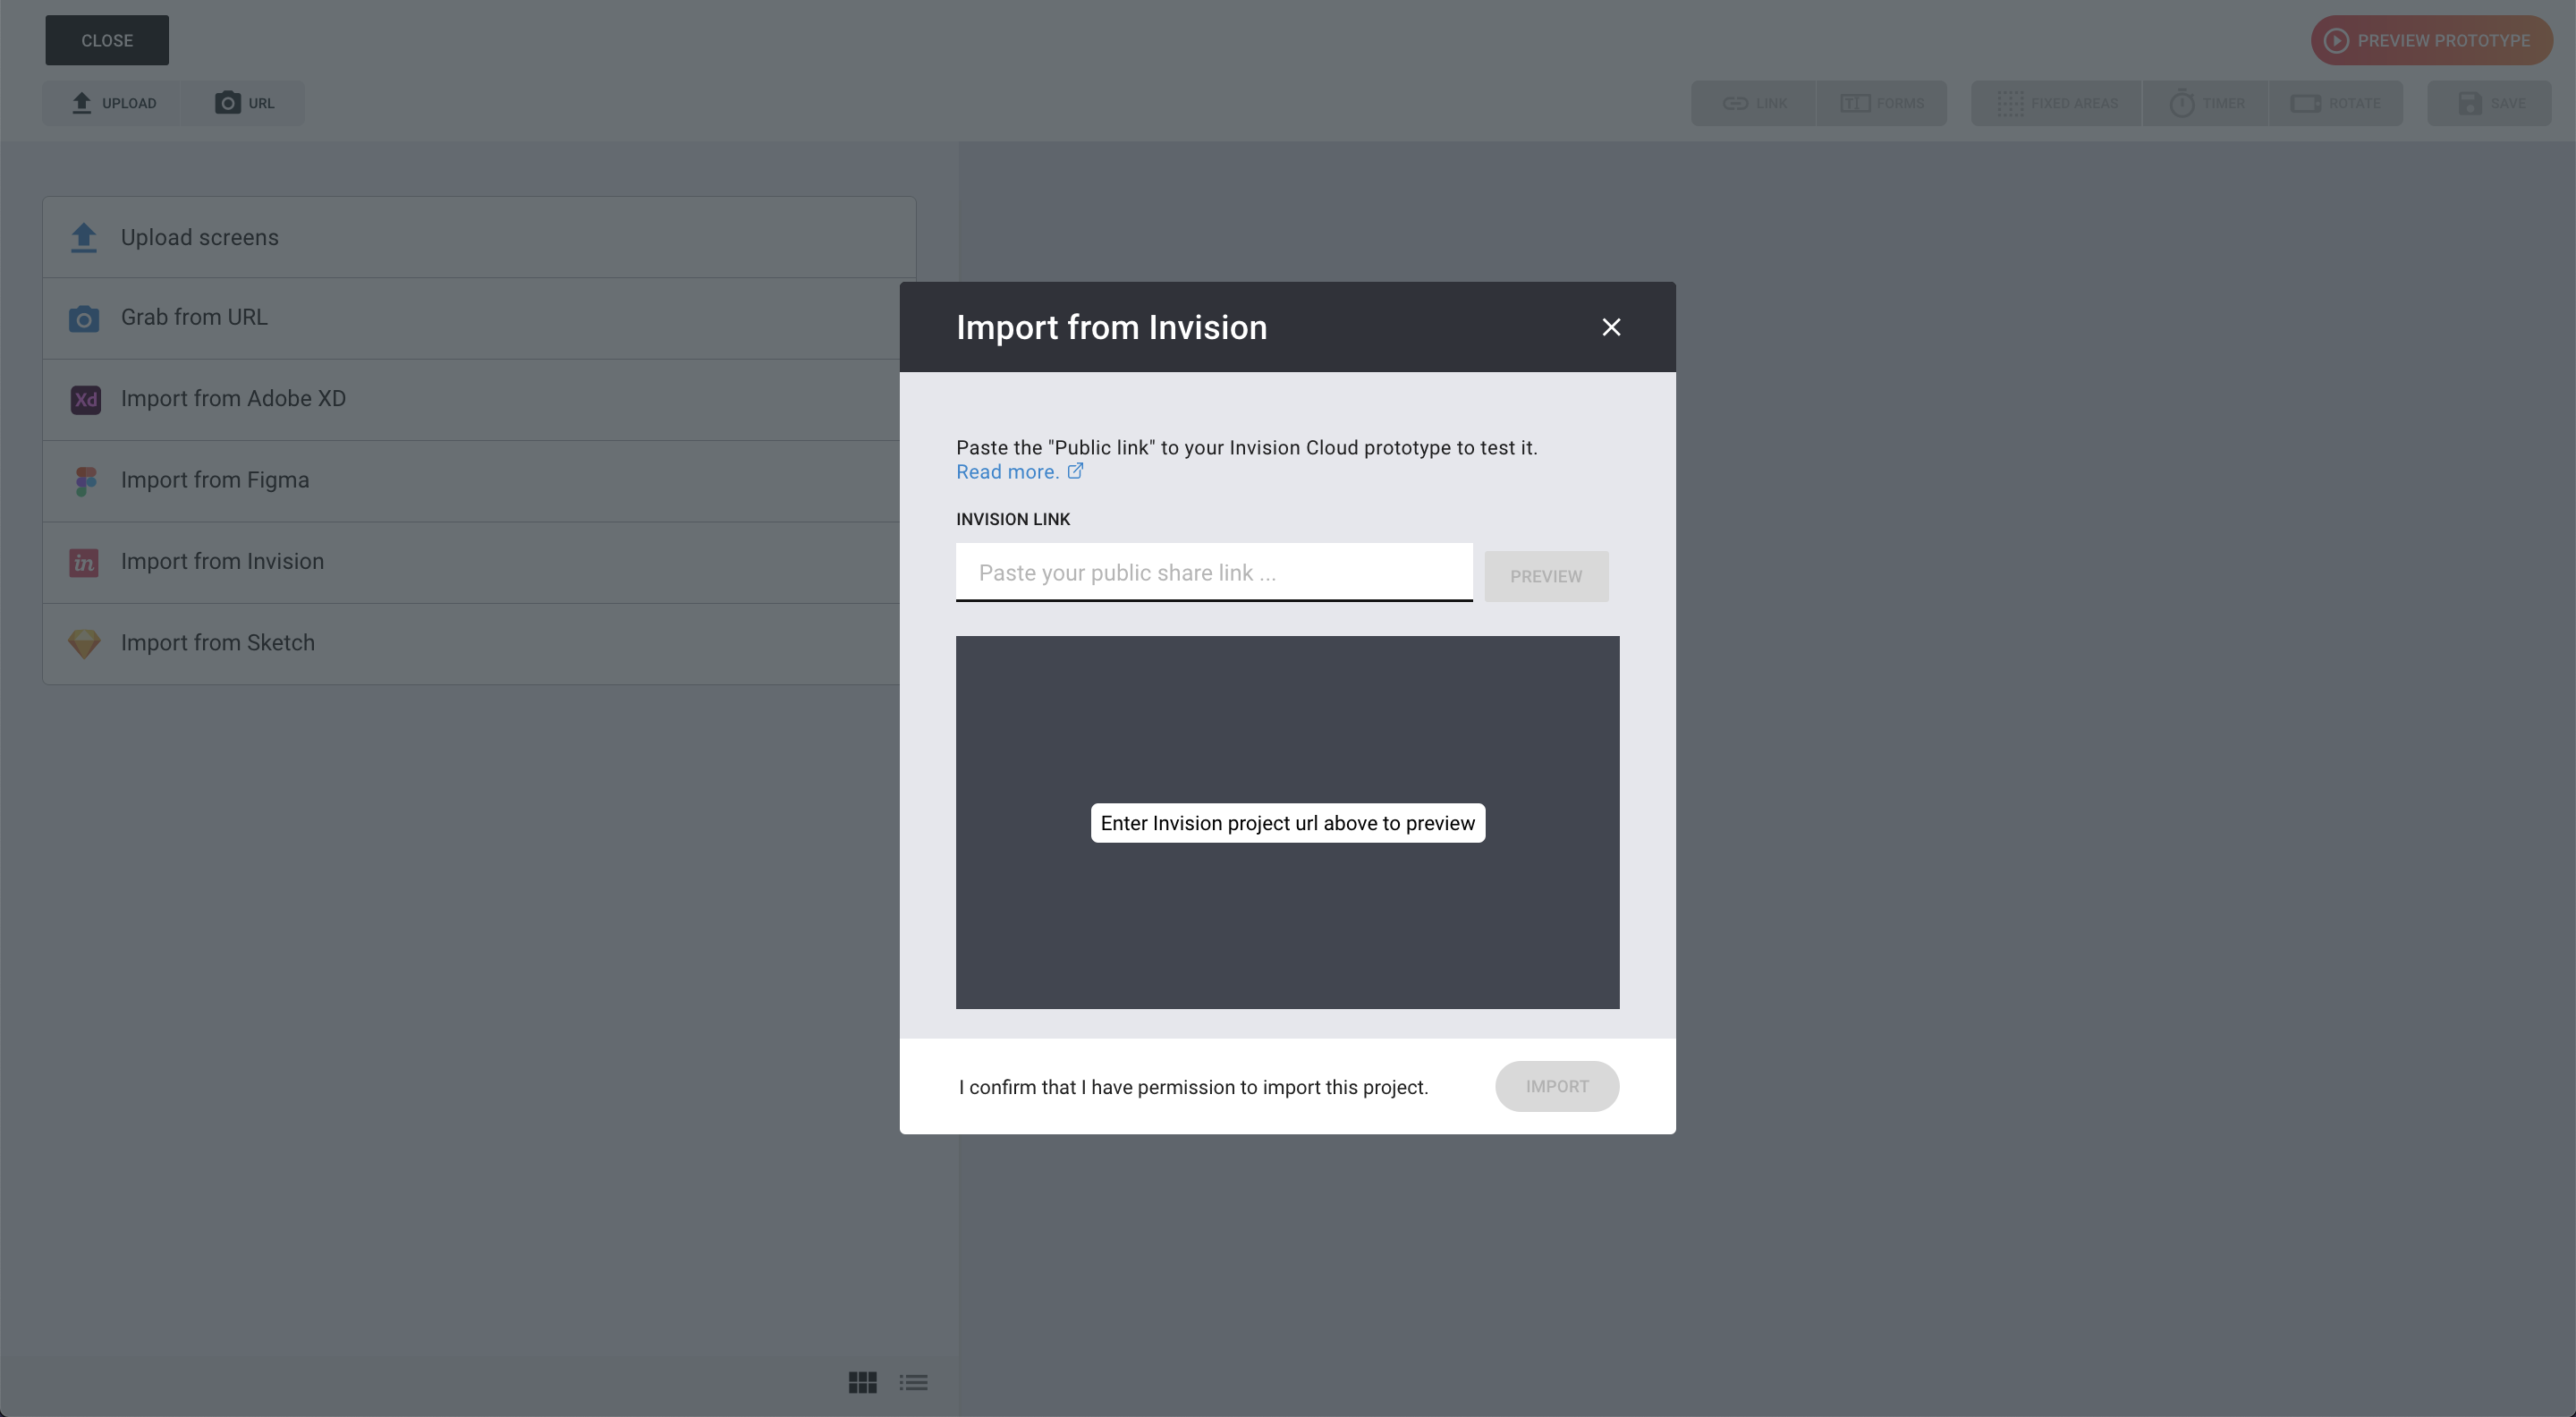Click the Sketch diamond logo icon

(x=84, y=643)
